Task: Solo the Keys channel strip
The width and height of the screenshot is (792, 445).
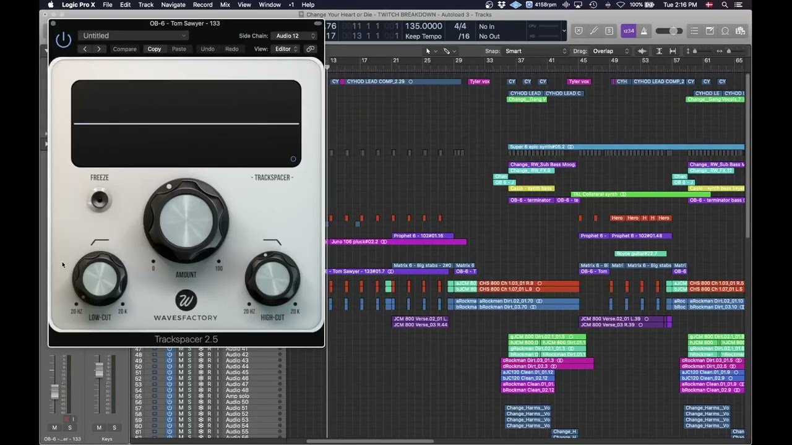Action: 114,428
